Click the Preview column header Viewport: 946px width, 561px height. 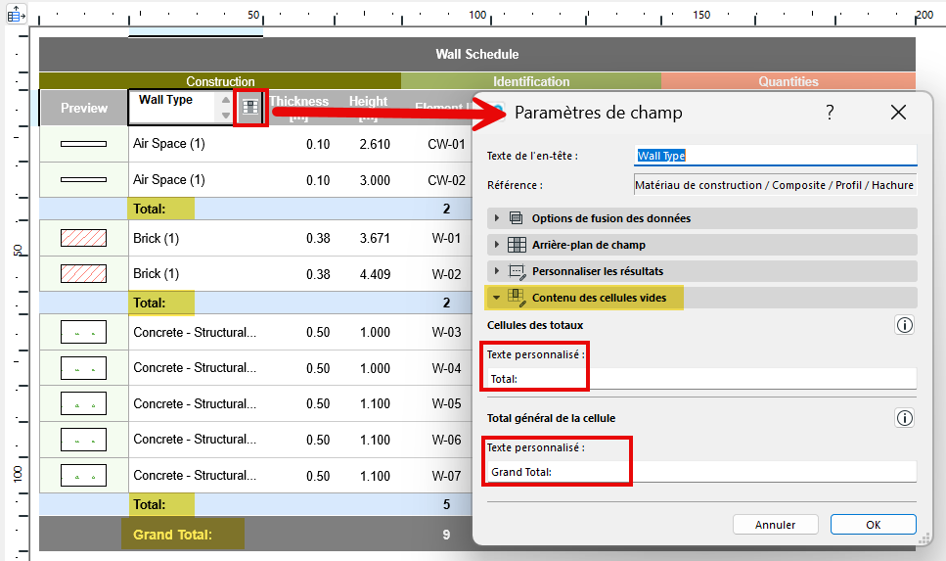pyautogui.click(x=84, y=108)
